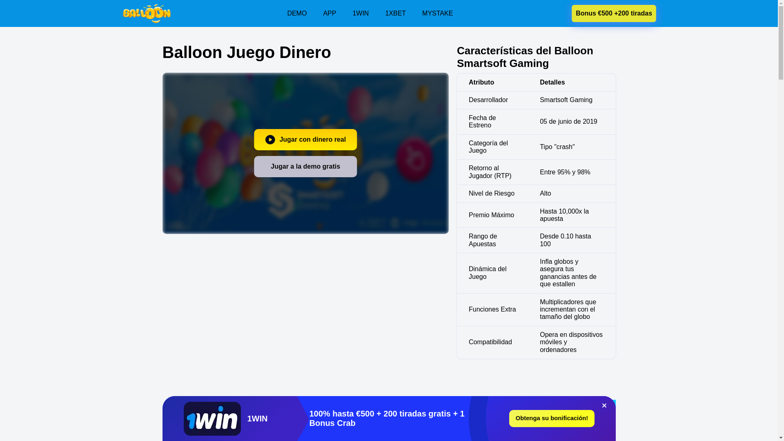Click Obtenga su bonificación button
784x441 pixels.
tap(552, 419)
